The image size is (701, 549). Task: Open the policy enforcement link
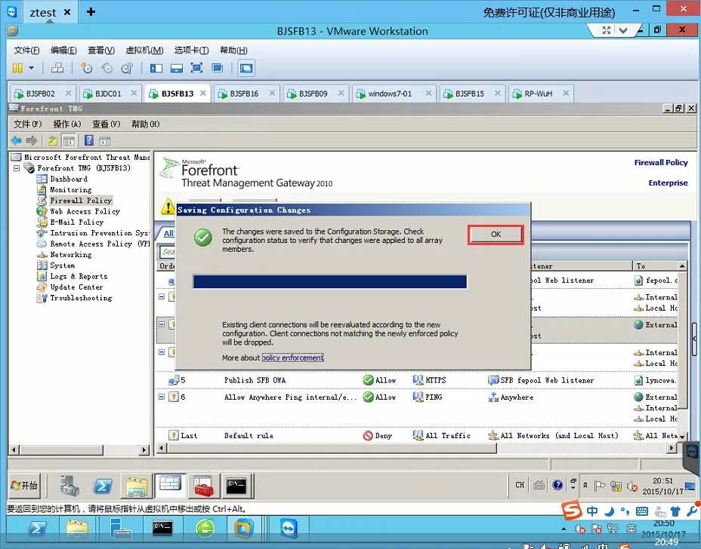[x=293, y=358]
